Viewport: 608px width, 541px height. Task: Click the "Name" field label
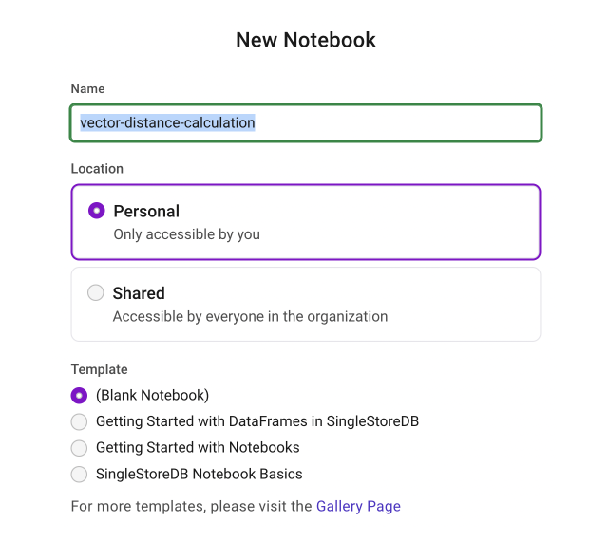tap(88, 88)
